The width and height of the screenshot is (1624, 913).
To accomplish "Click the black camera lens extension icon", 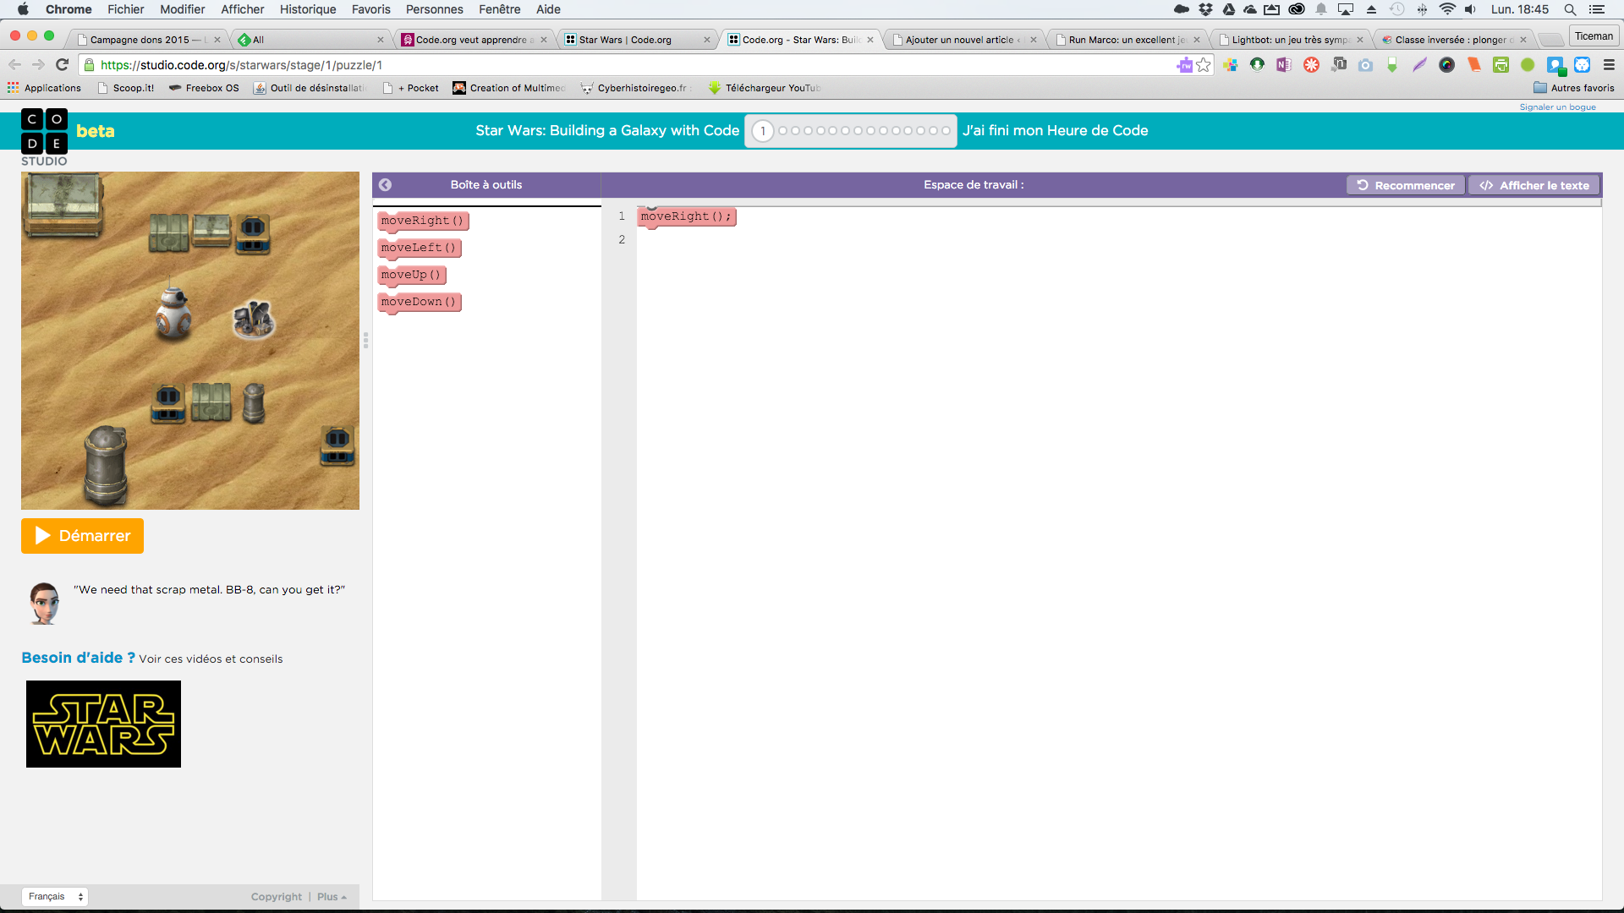I will 1446,65.
